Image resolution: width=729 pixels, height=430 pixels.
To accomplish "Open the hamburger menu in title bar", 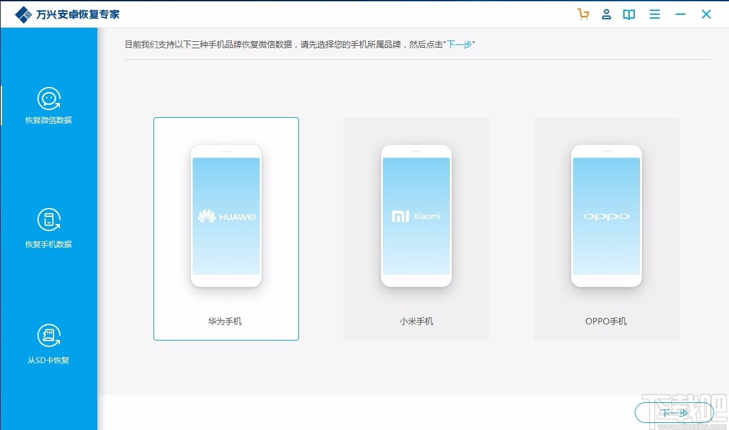I will [x=655, y=14].
